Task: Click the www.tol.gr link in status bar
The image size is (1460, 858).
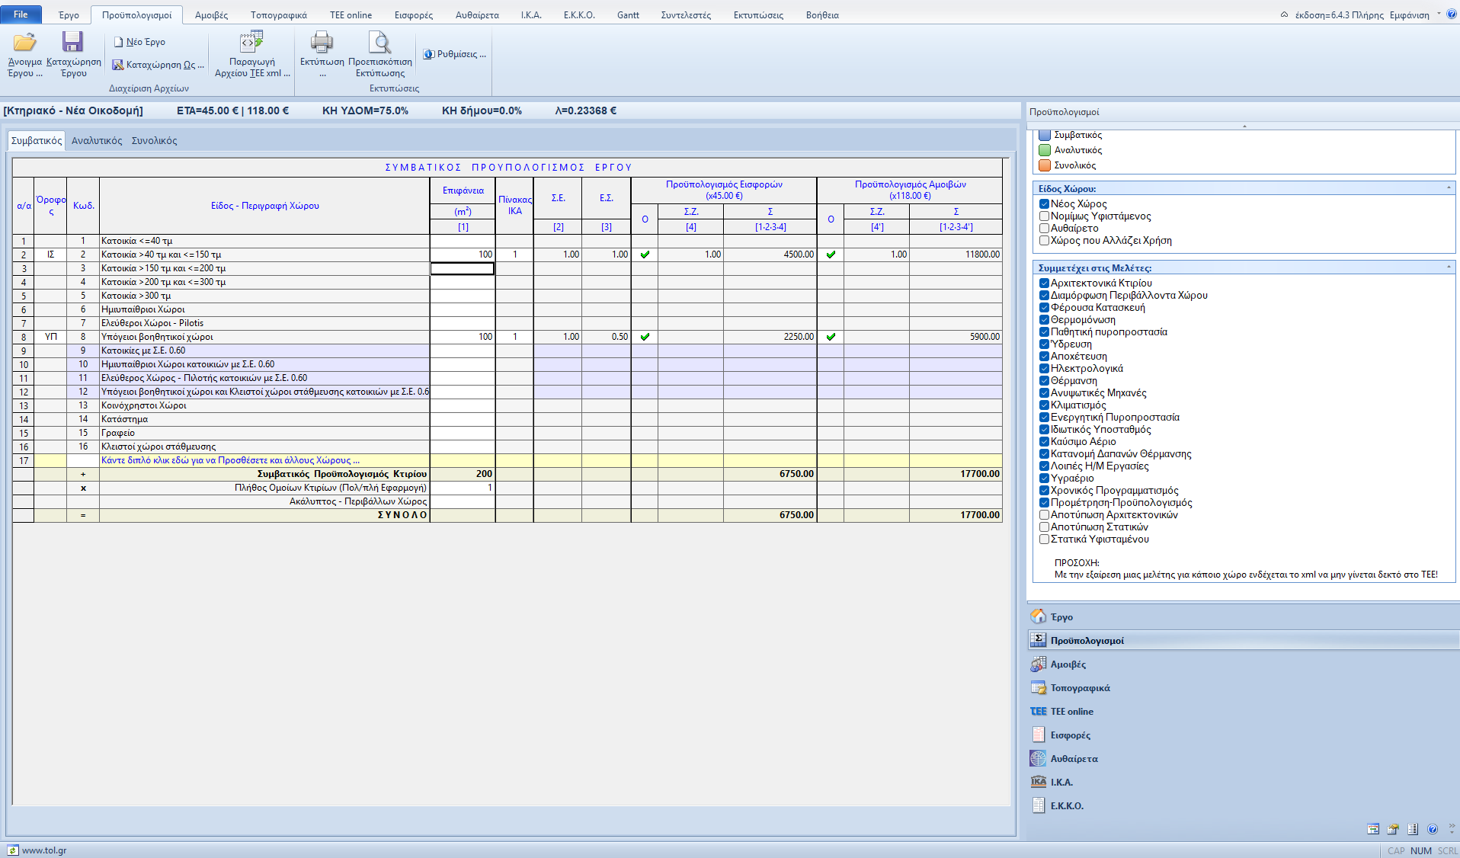Action: click(x=44, y=850)
